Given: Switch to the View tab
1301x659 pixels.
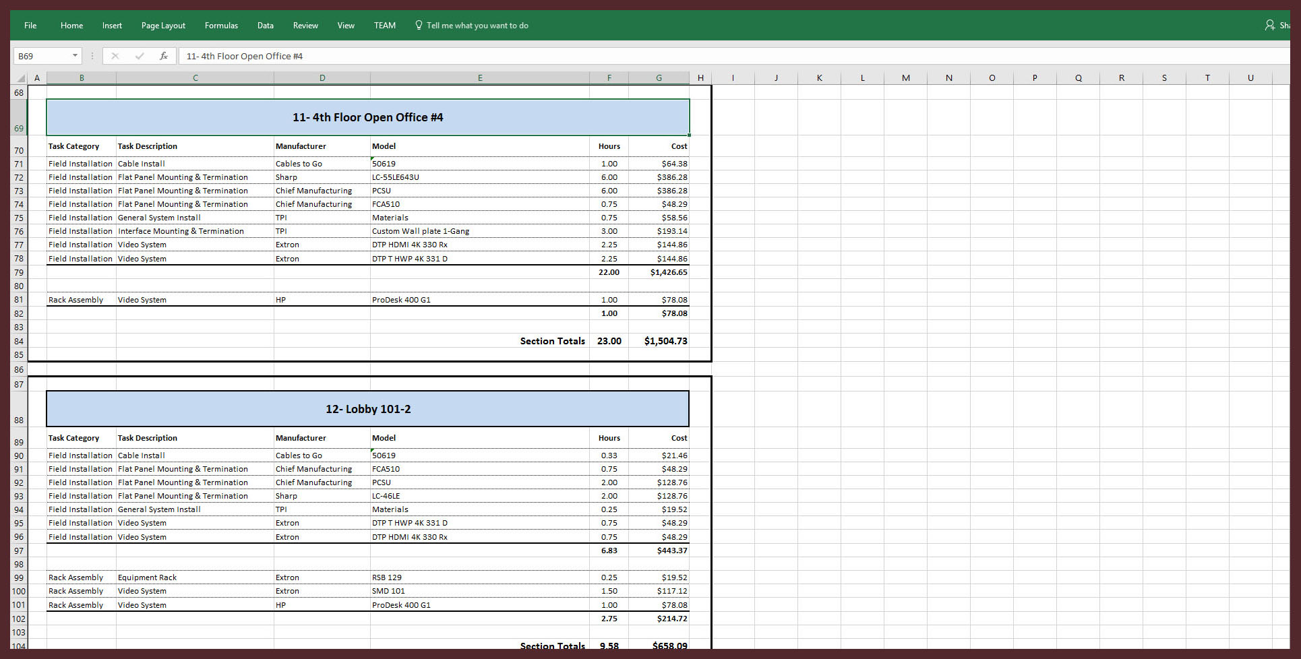Looking at the screenshot, I should coord(346,26).
